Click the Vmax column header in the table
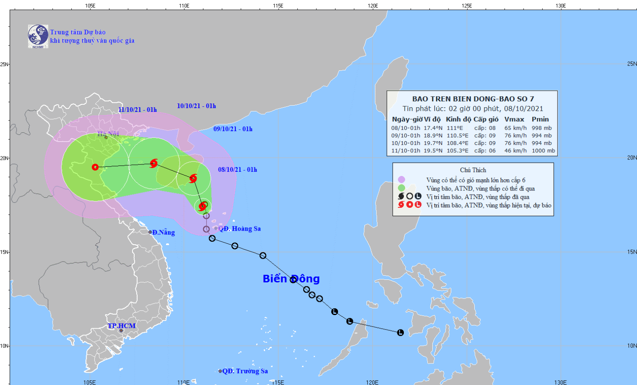 (x=514, y=120)
